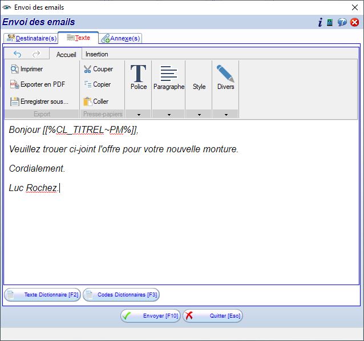This screenshot has width=364, height=341.
Task: Click the Export group label
Action: 42,114
